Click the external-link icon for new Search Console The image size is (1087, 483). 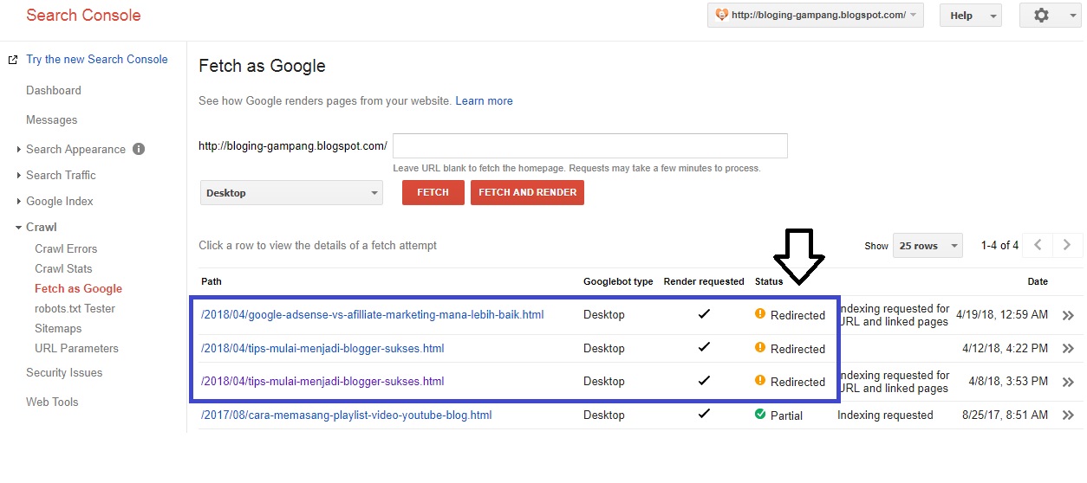pos(13,60)
